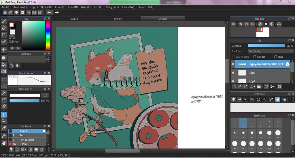The width and height of the screenshot is (295, 158).
Task: Select the Lasso tool
Action: [3, 86]
